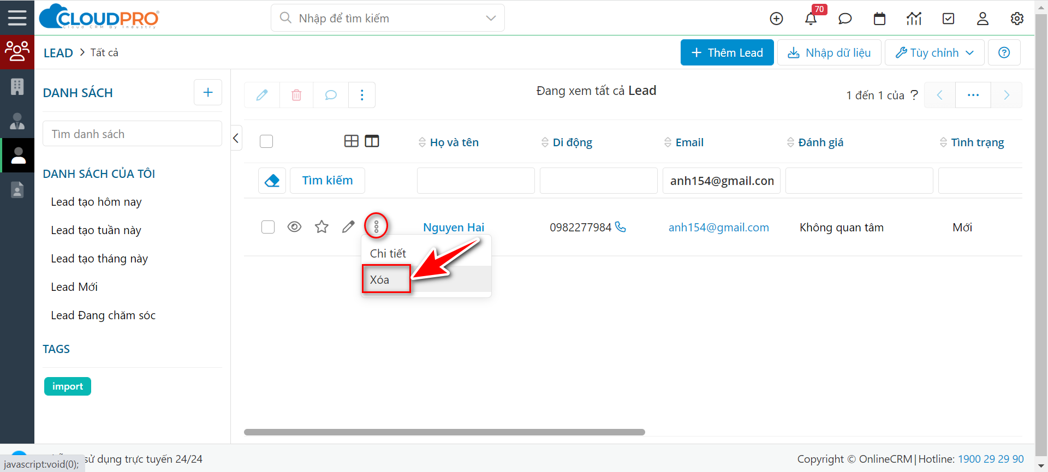Screen dimensions: 1048x472
Task: Open the toolbar more actions dots
Action: [362, 95]
